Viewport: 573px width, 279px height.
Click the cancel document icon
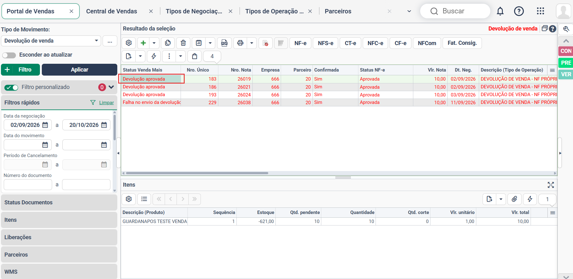tap(265, 43)
